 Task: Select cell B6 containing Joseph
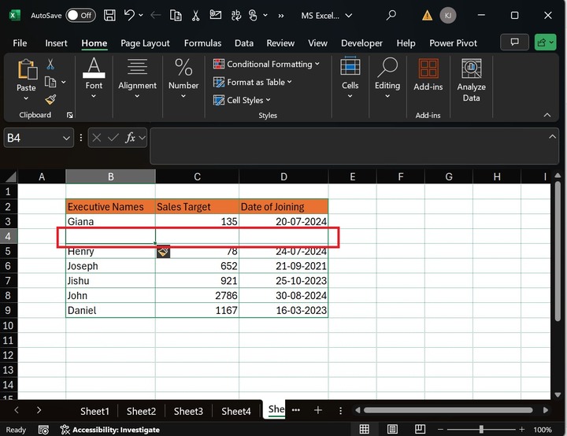click(x=110, y=266)
